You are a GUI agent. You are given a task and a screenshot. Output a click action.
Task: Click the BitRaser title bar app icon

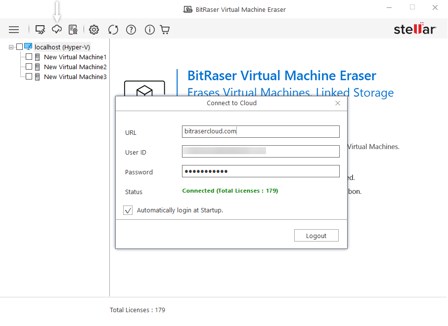coord(188,9)
